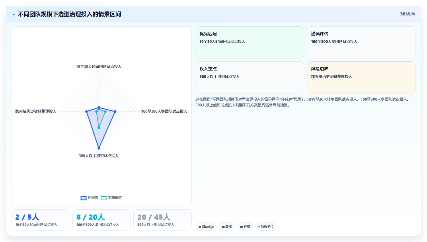Screen dimensions: 427x242
Task: Click the teal 实施难度 point on the bottom radar axis
Action: click(99, 128)
